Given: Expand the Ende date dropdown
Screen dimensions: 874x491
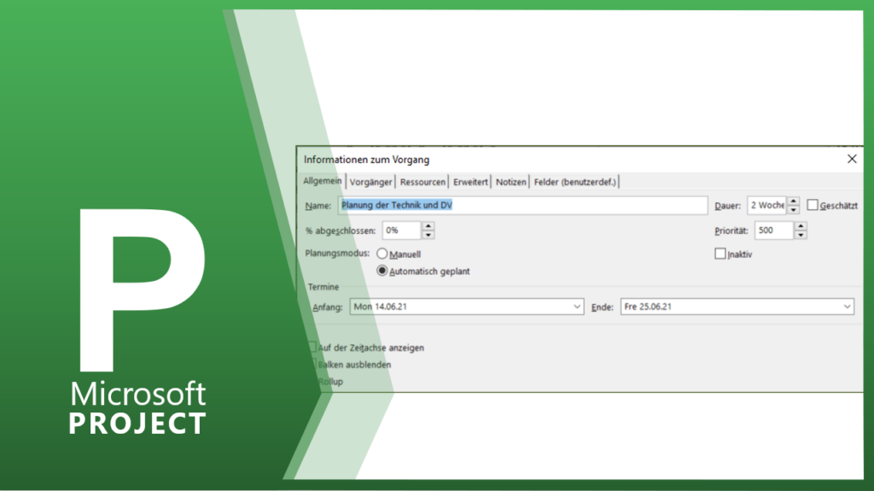Looking at the screenshot, I should pyautogui.click(x=847, y=307).
